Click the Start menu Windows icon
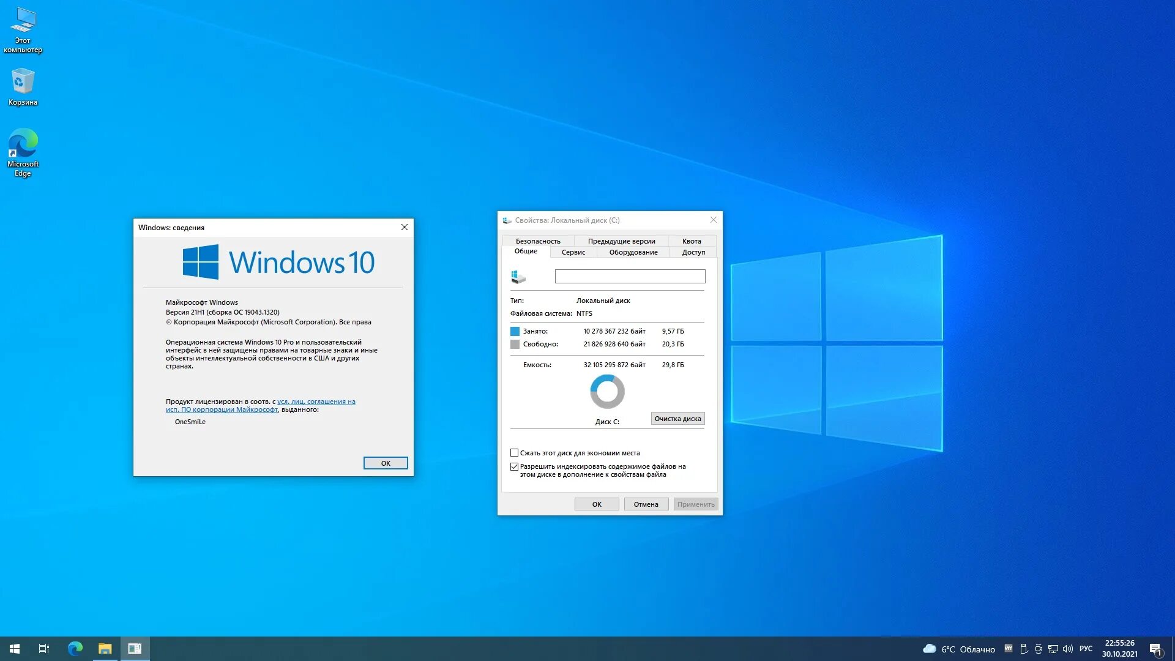This screenshot has width=1175, height=661. tap(15, 648)
